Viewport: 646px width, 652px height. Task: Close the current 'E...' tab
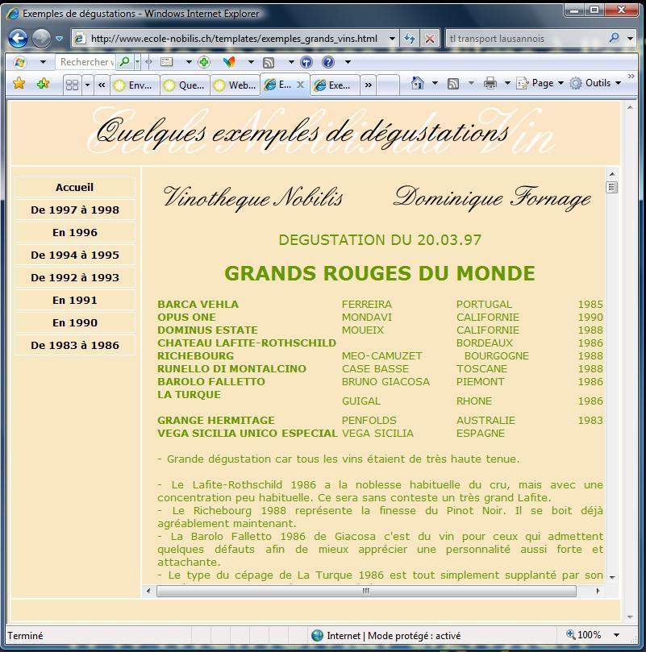click(x=300, y=85)
